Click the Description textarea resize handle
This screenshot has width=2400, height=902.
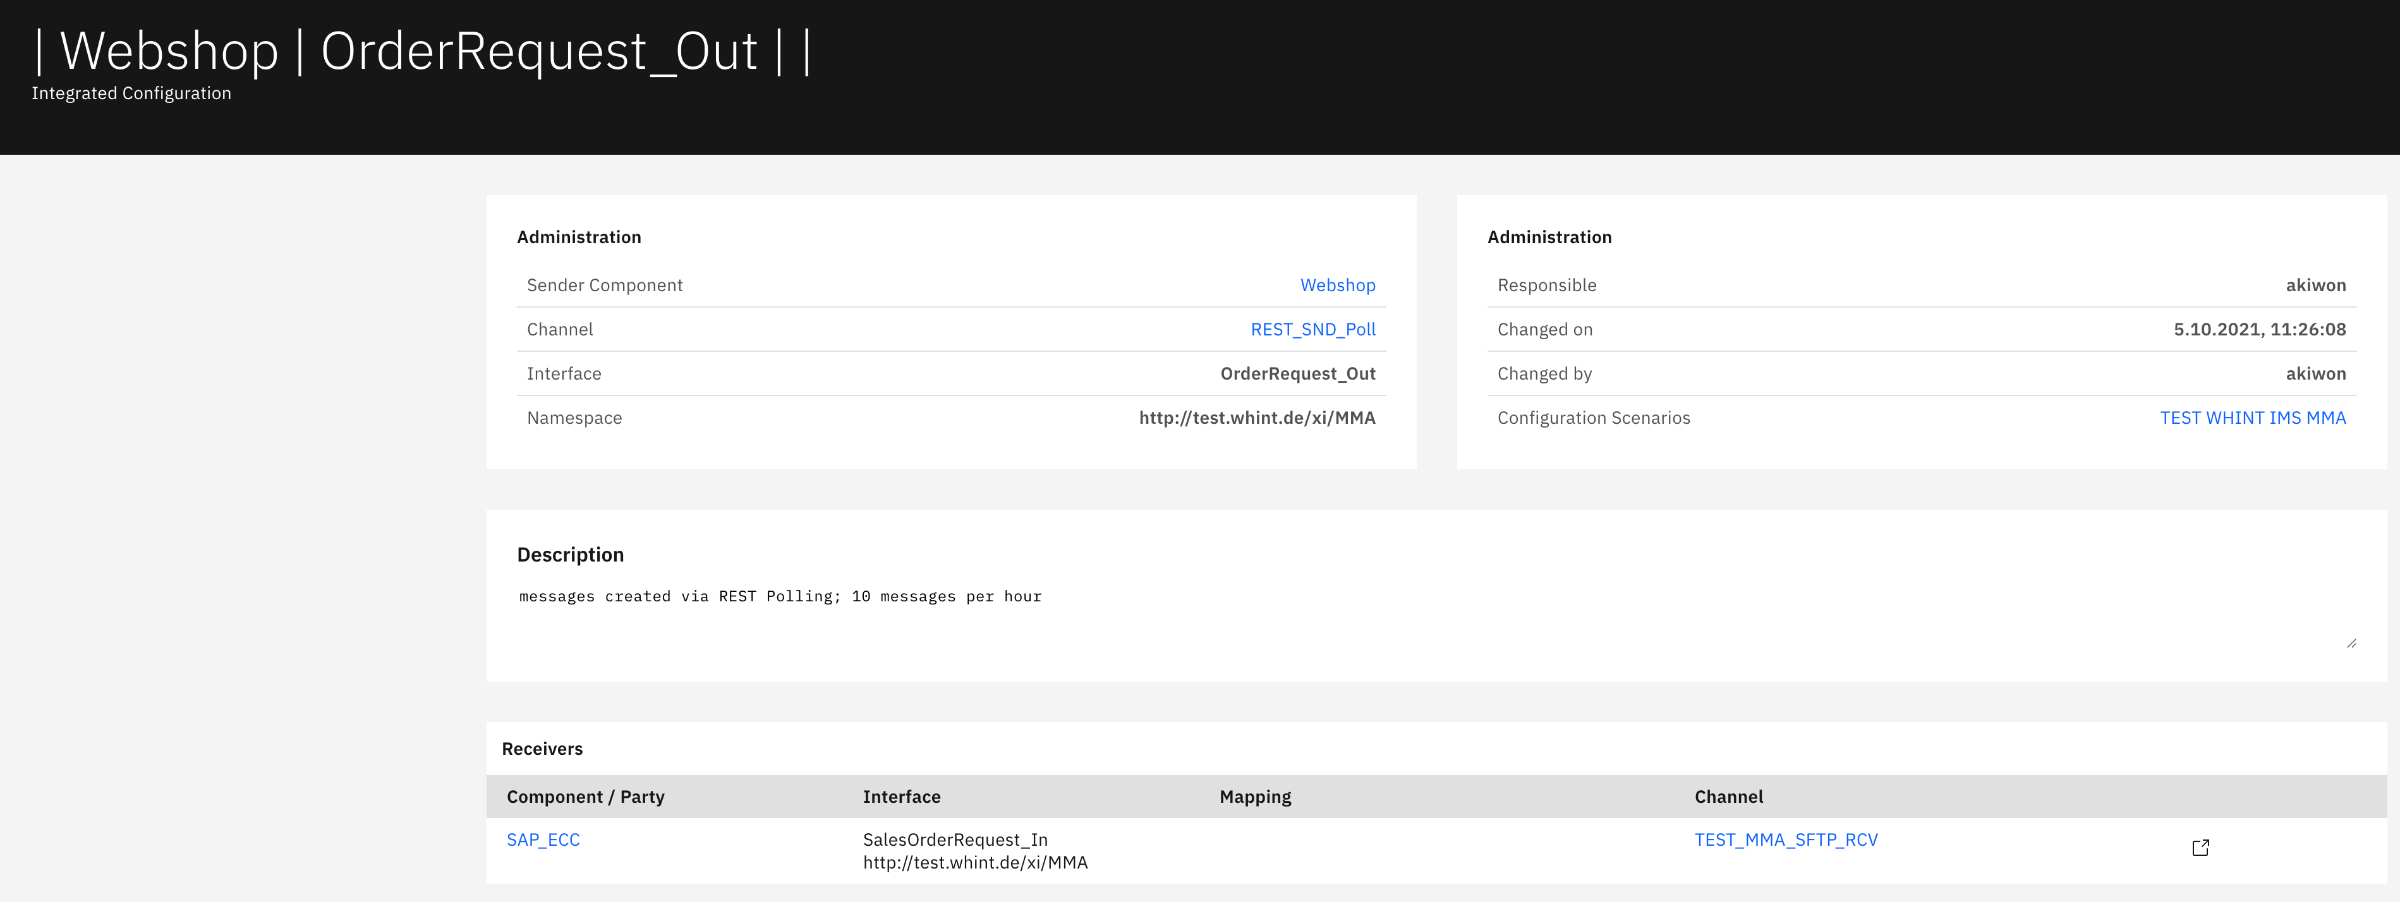click(2351, 643)
